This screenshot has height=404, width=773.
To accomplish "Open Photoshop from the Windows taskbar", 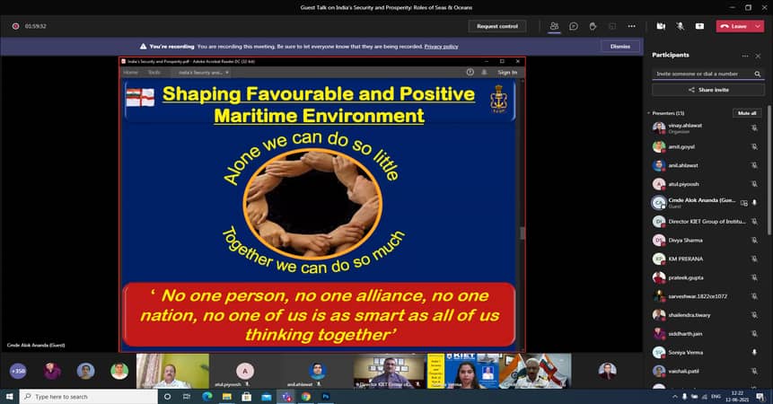I will coord(325,396).
